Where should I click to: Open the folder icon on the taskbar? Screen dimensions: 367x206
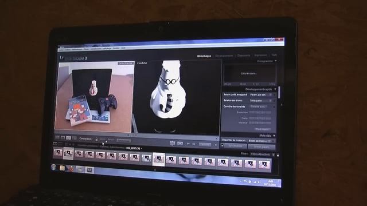point(62,168)
